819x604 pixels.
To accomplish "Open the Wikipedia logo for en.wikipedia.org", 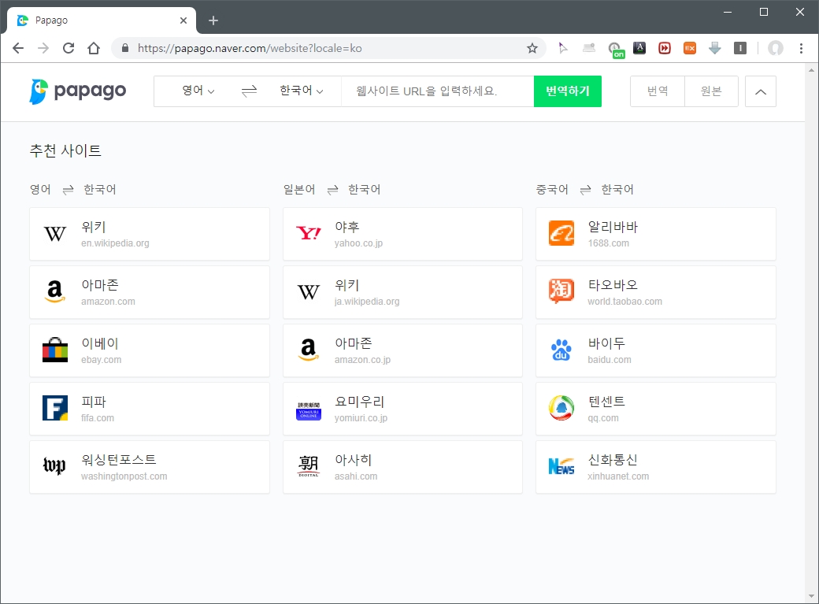I will pos(55,234).
